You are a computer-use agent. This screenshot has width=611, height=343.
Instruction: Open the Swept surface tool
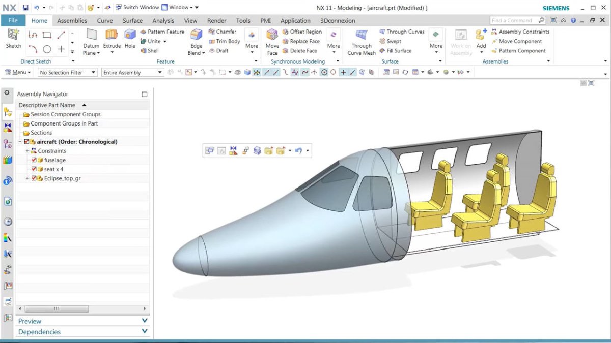tap(391, 41)
